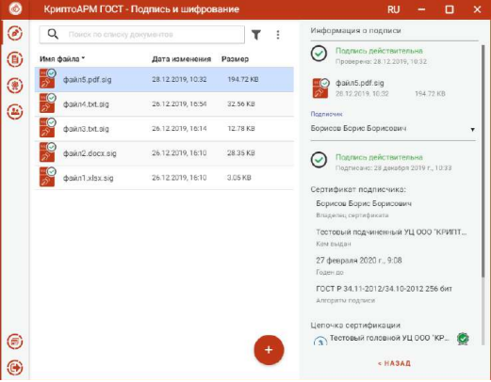The height and width of the screenshot is (382, 491).
Task: Click the 12.78 KB size cell
Action: pos(241,128)
